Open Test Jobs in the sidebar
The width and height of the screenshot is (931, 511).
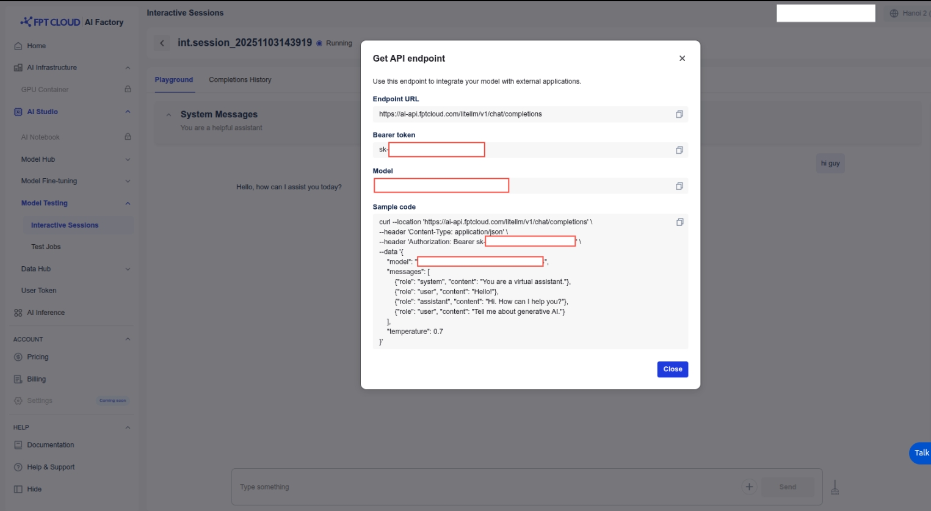[x=46, y=247]
